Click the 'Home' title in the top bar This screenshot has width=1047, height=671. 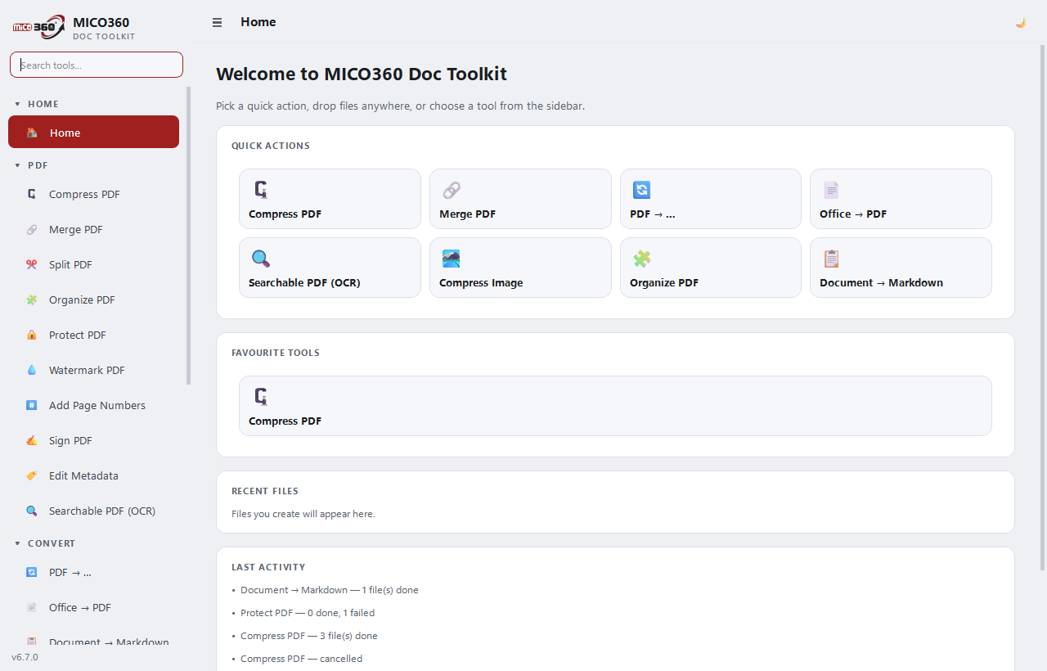click(x=258, y=22)
